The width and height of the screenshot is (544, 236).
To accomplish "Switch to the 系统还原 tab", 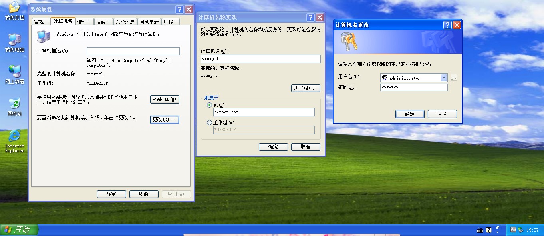I will (125, 22).
